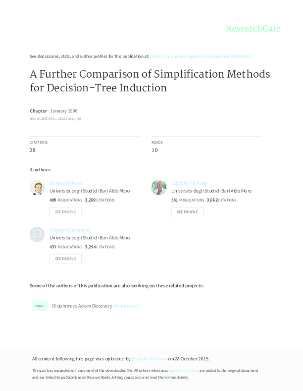
Task: Follow the View project link
Action: coord(126,306)
